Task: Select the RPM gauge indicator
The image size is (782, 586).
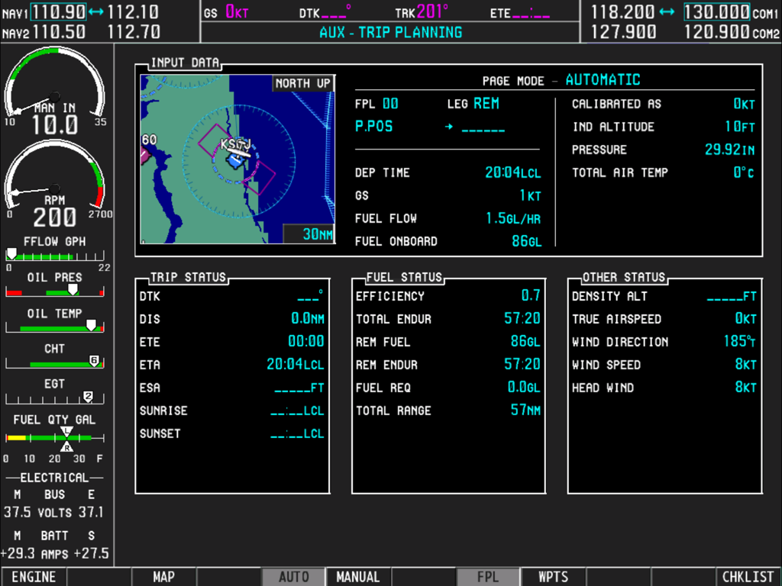Action: (53, 191)
